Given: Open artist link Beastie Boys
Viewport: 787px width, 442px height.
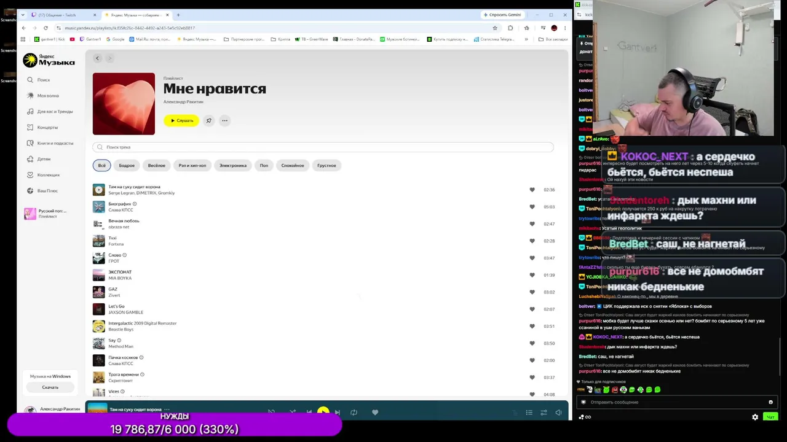Looking at the screenshot, I should tap(121, 329).
